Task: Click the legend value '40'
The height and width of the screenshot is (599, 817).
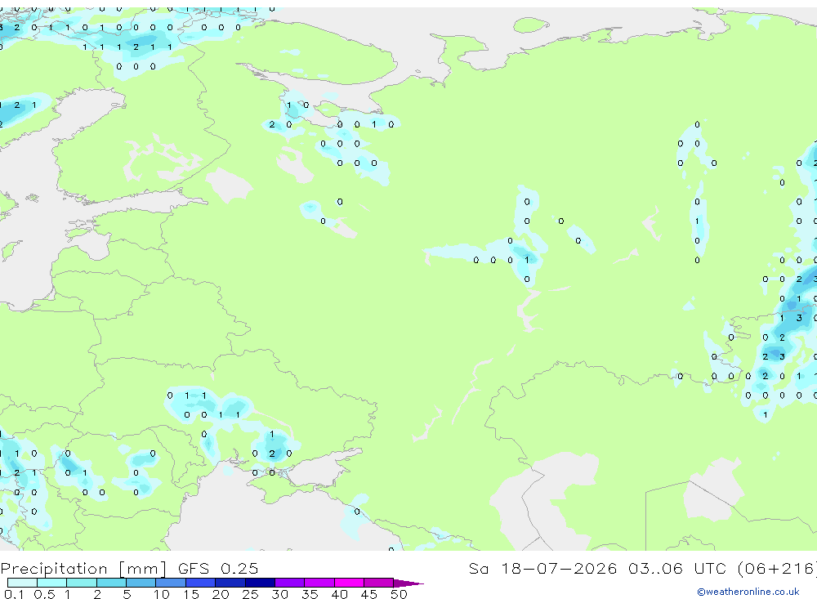Action: click(339, 594)
